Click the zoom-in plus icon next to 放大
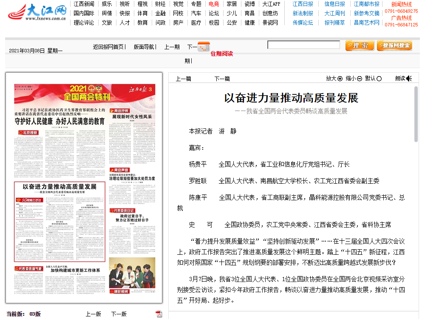The image size is (425, 319). [x=340, y=79]
